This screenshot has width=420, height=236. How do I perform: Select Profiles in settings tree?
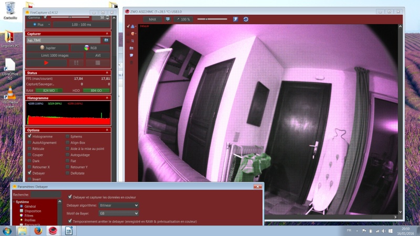pos(30,220)
